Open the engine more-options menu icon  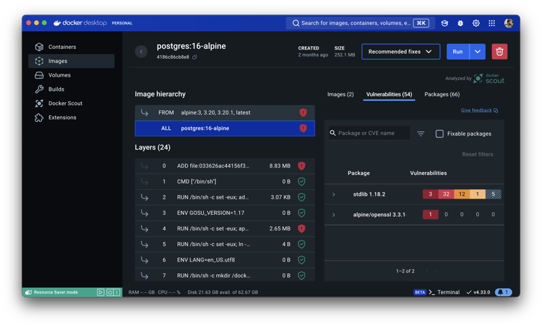coord(117,293)
